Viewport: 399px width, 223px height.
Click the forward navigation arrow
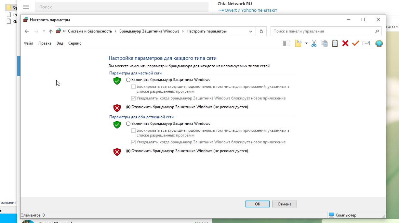(x=36, y=31)
